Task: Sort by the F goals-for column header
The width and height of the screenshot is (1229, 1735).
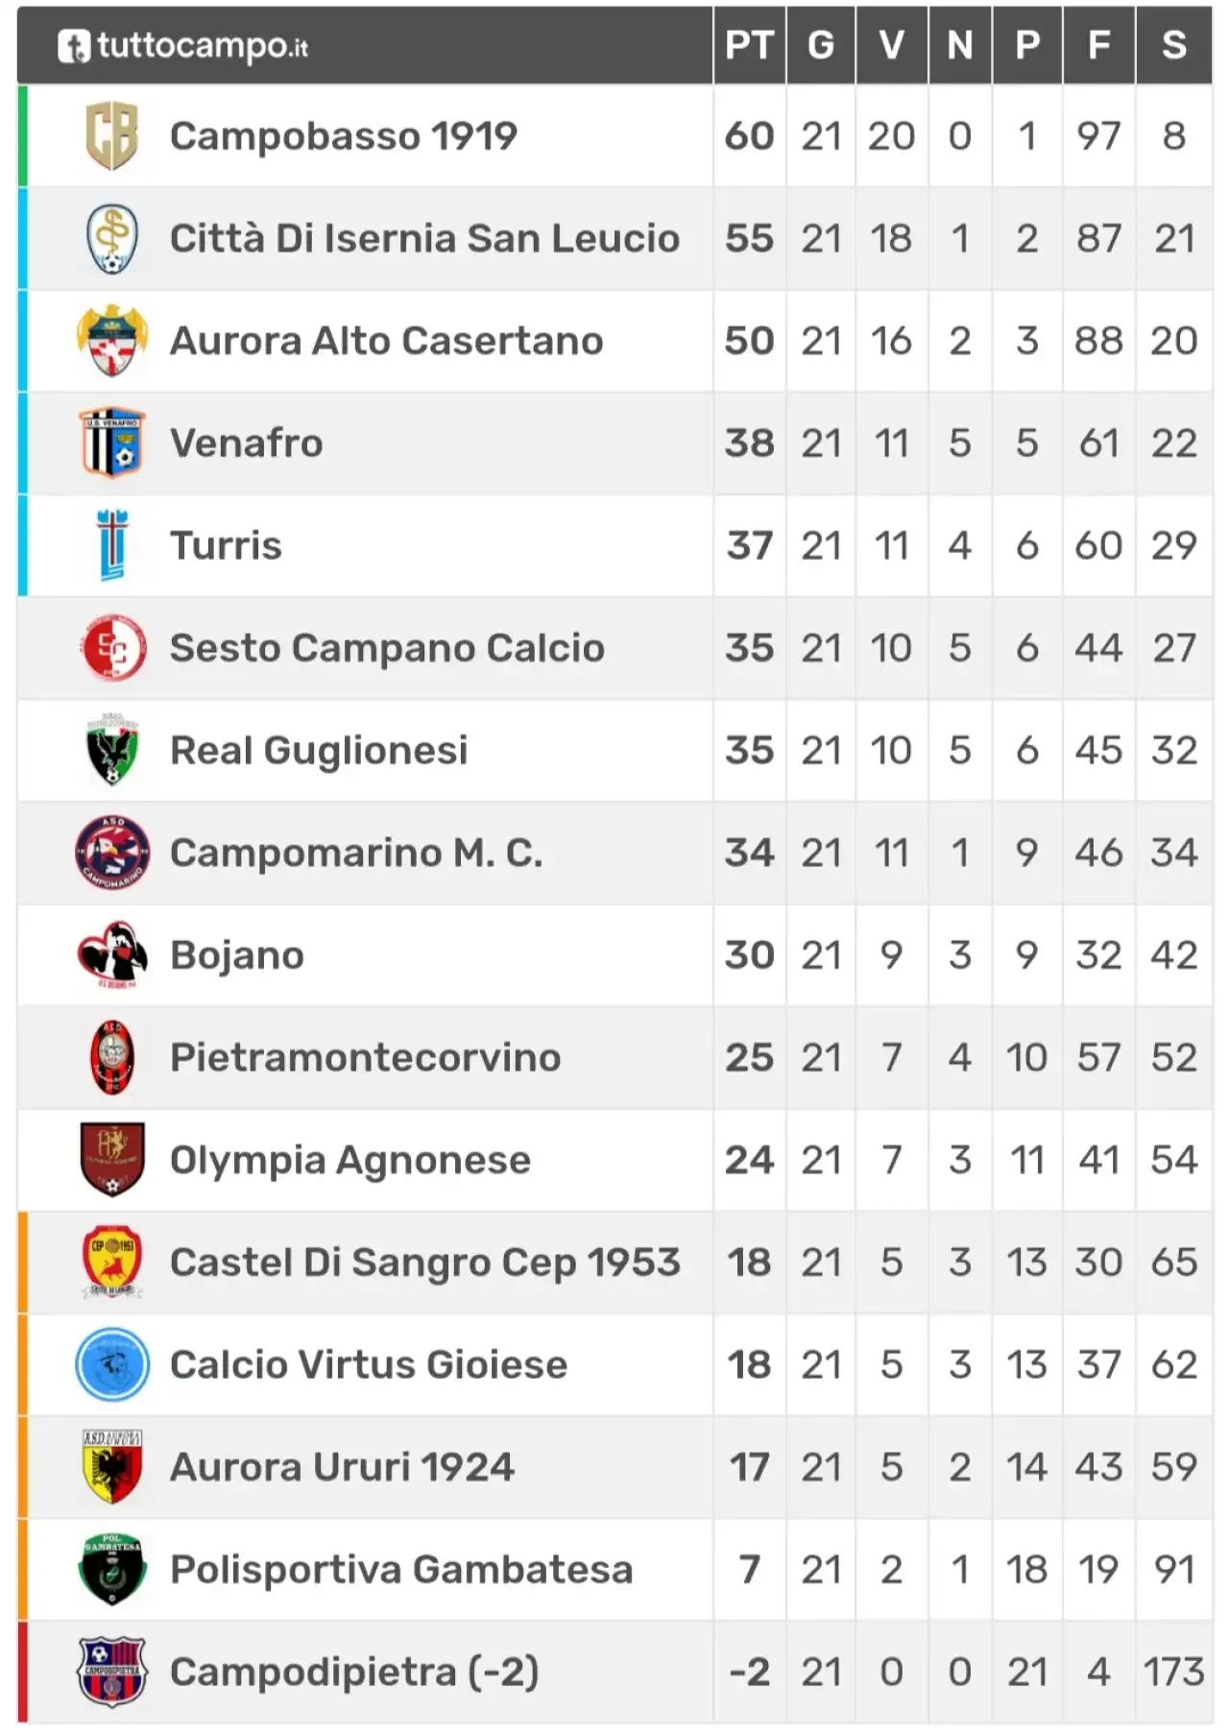Action: 1098,45
